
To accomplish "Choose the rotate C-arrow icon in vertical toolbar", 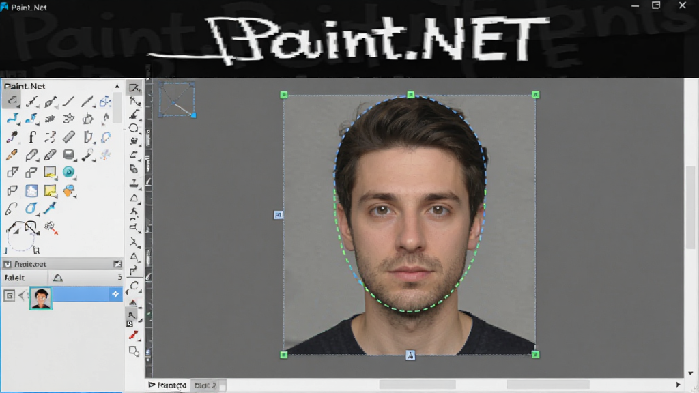I will pyautogui.click(x=134, y=286).
